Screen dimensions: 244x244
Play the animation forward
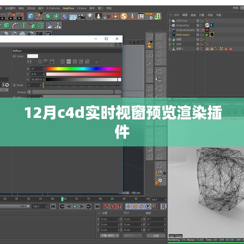(x=75, y=206)
